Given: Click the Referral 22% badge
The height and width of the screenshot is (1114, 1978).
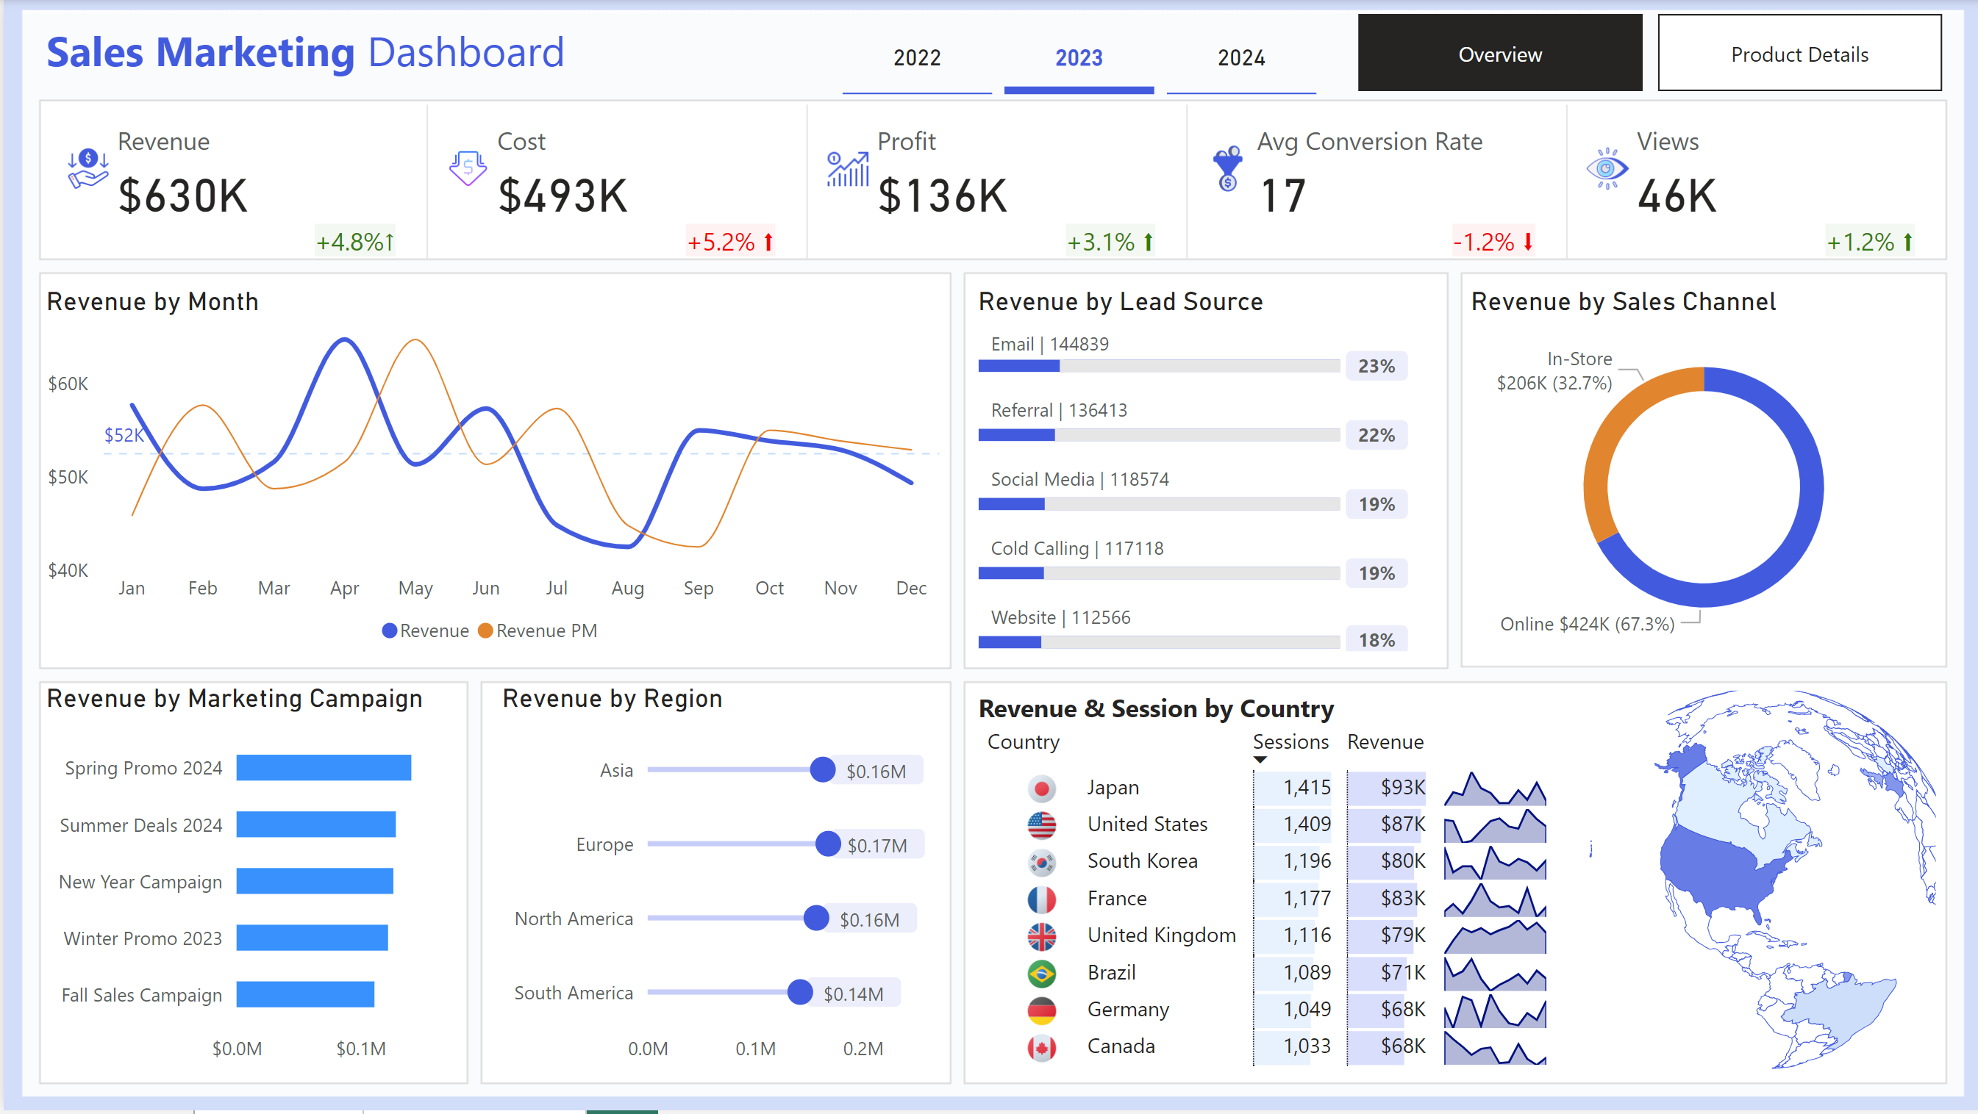Looking at the screenshot, I should (x=1376, y=435).
